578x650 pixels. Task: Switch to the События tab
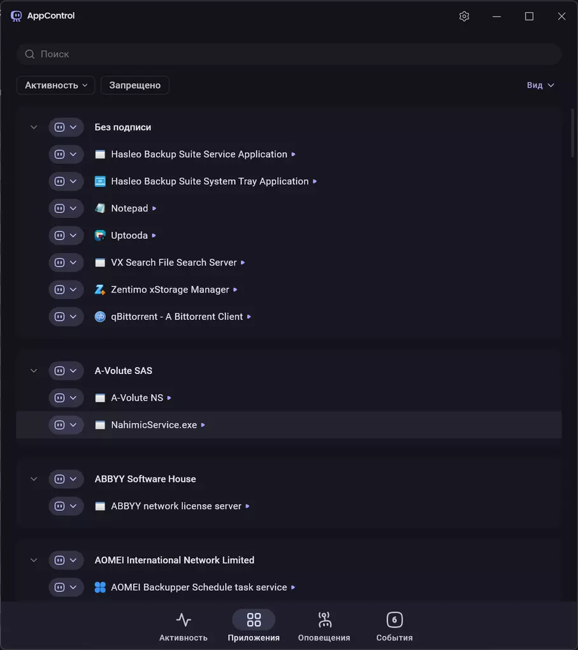tap(394, 627)
